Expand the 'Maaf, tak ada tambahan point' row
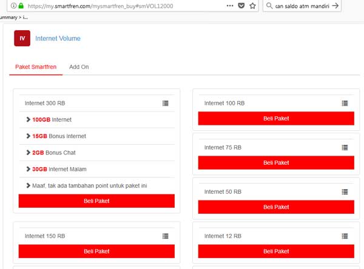364x269 pixels. 97,186
